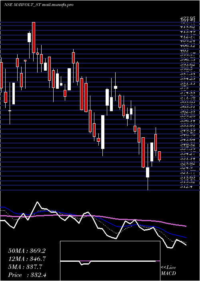Click inside the MACD histogram box
This screenshot has height=281, width=200.
[x=110, y=261]
